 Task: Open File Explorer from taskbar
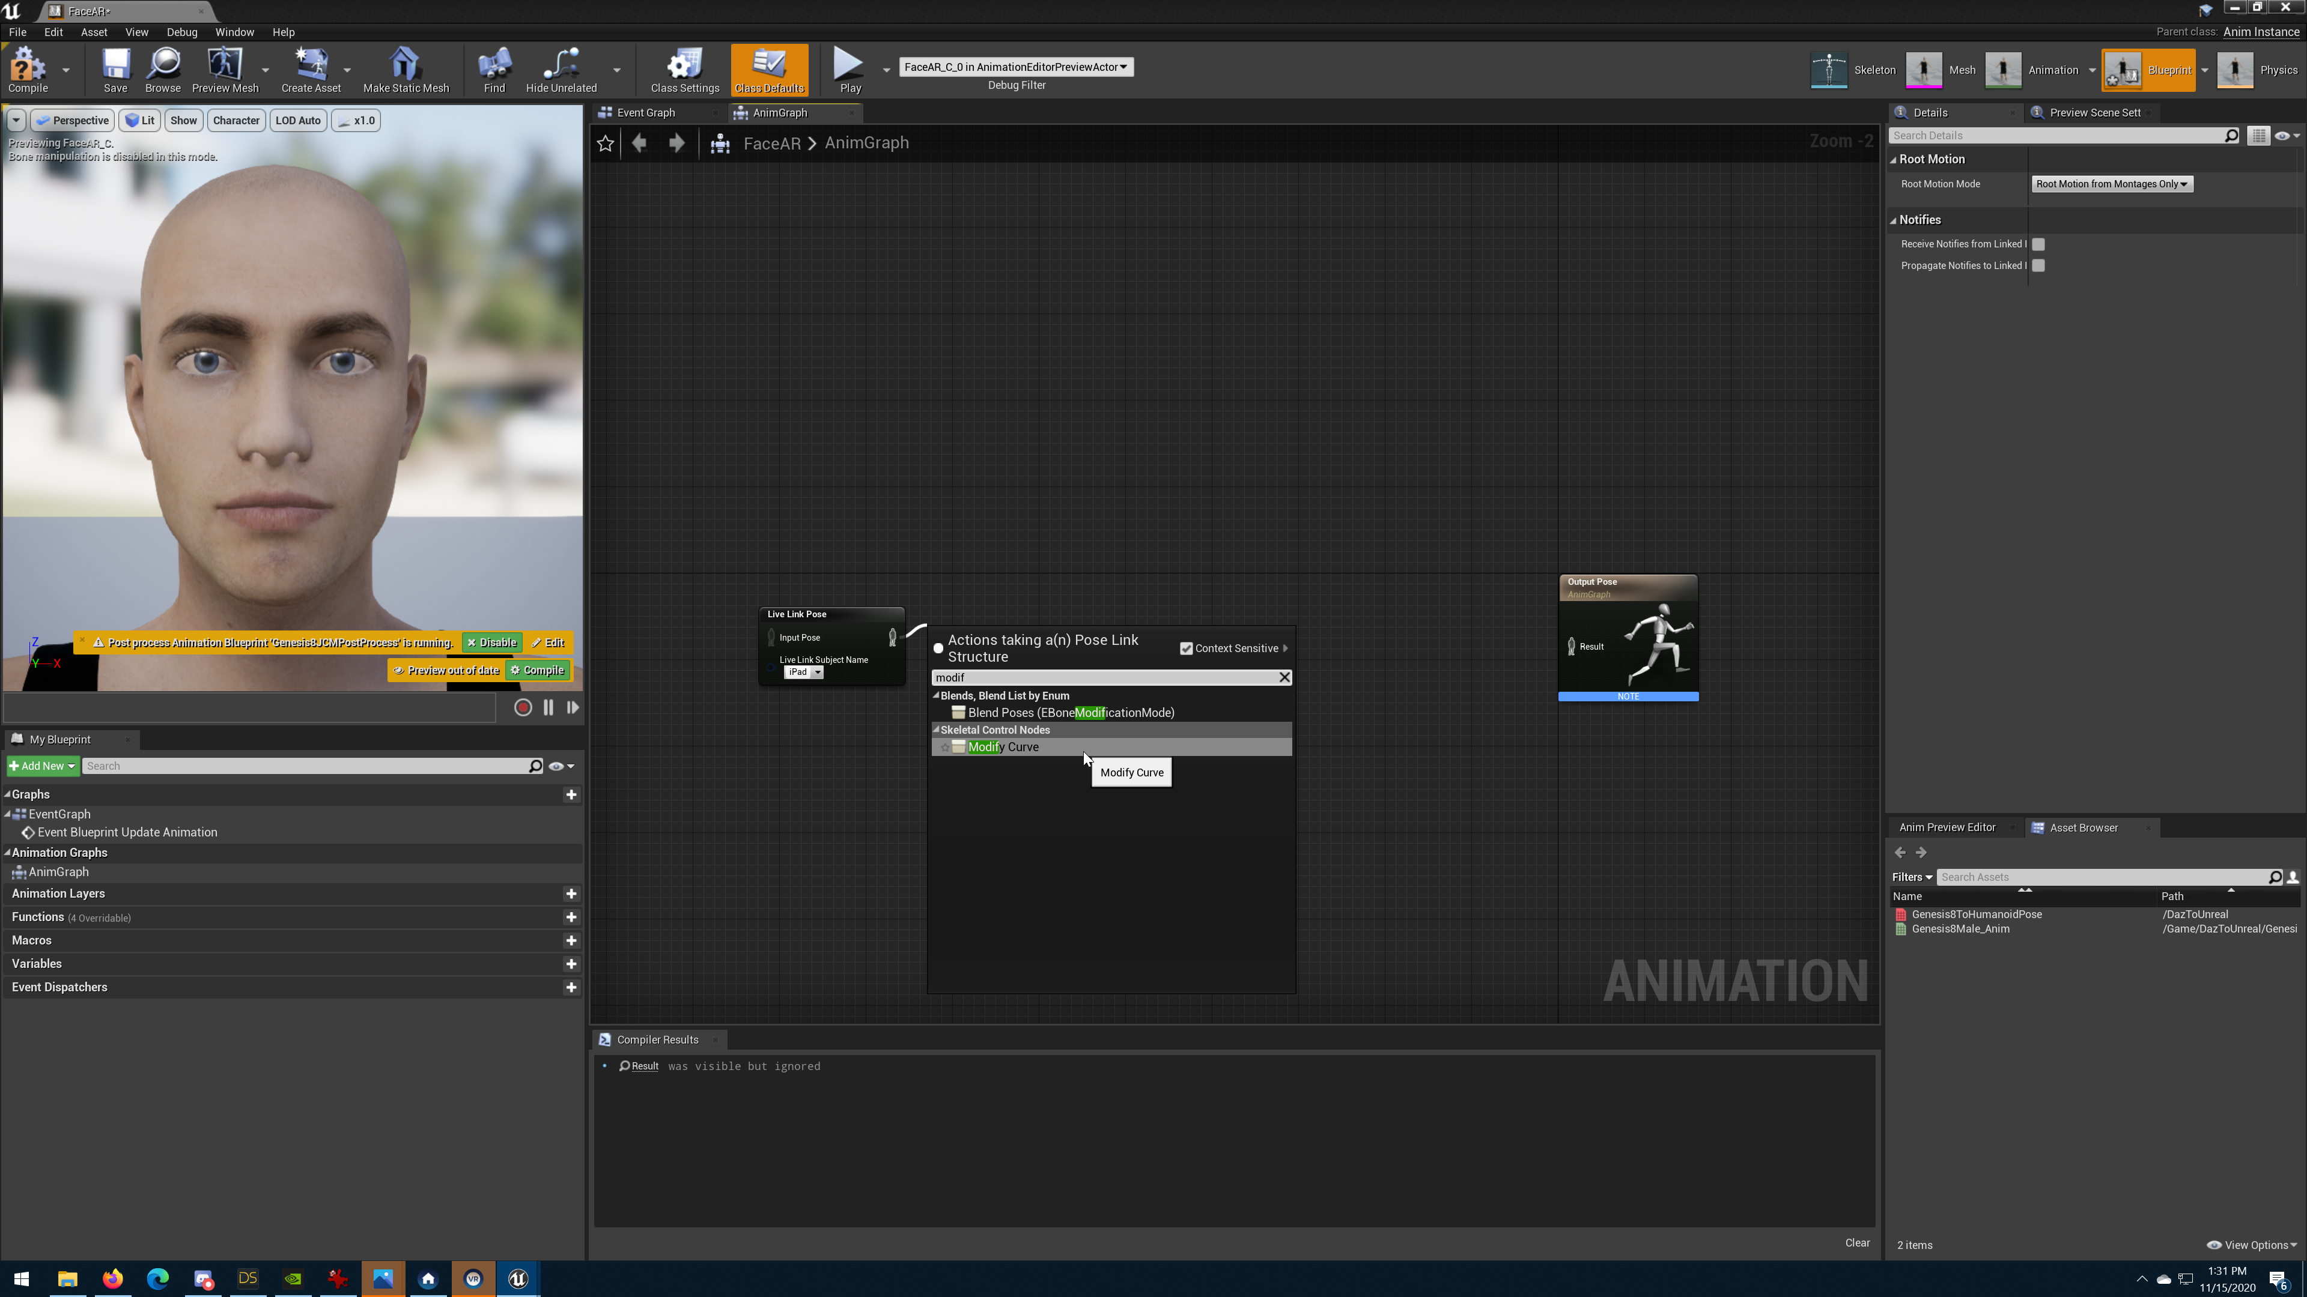(67, 1278)
